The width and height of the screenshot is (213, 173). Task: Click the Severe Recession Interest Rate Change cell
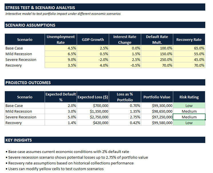click(x=125, y=60)
